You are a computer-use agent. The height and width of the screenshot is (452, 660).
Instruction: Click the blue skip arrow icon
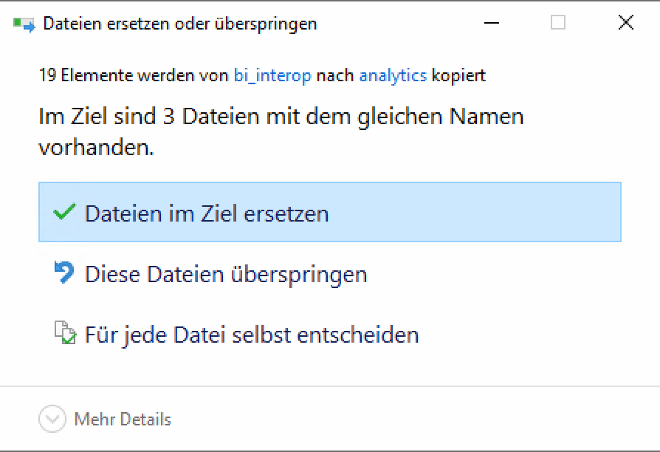(65, 273)
